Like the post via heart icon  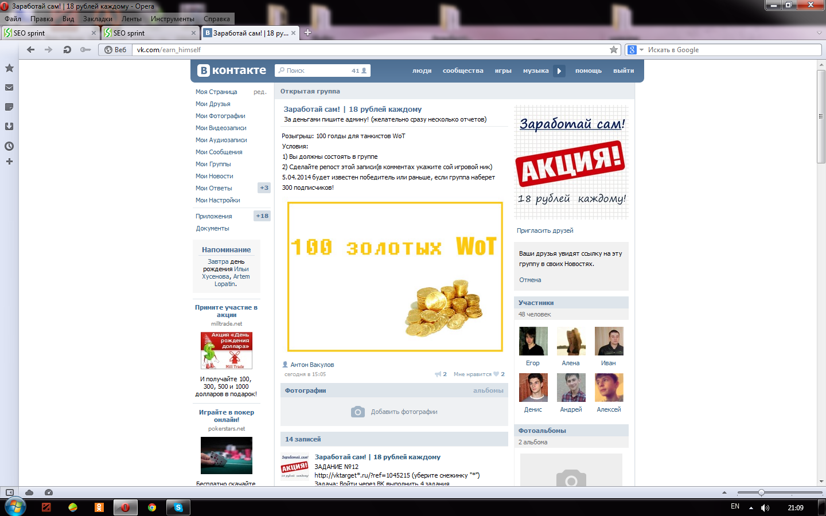click(x=496, y=374)
